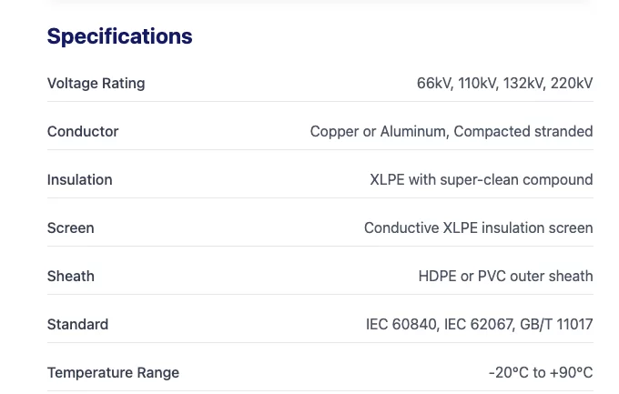
Task: Select the Temperature Range label
Action: [x=113, y=373]
